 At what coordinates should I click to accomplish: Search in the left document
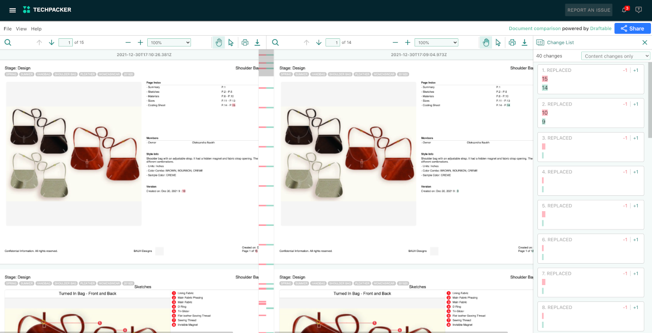(8, 42)
